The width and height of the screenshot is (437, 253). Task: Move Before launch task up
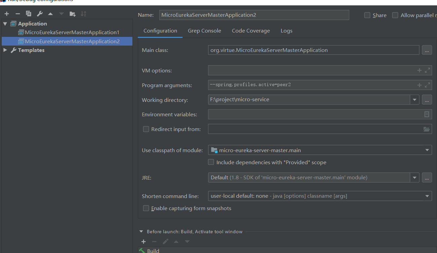(176, 242)
